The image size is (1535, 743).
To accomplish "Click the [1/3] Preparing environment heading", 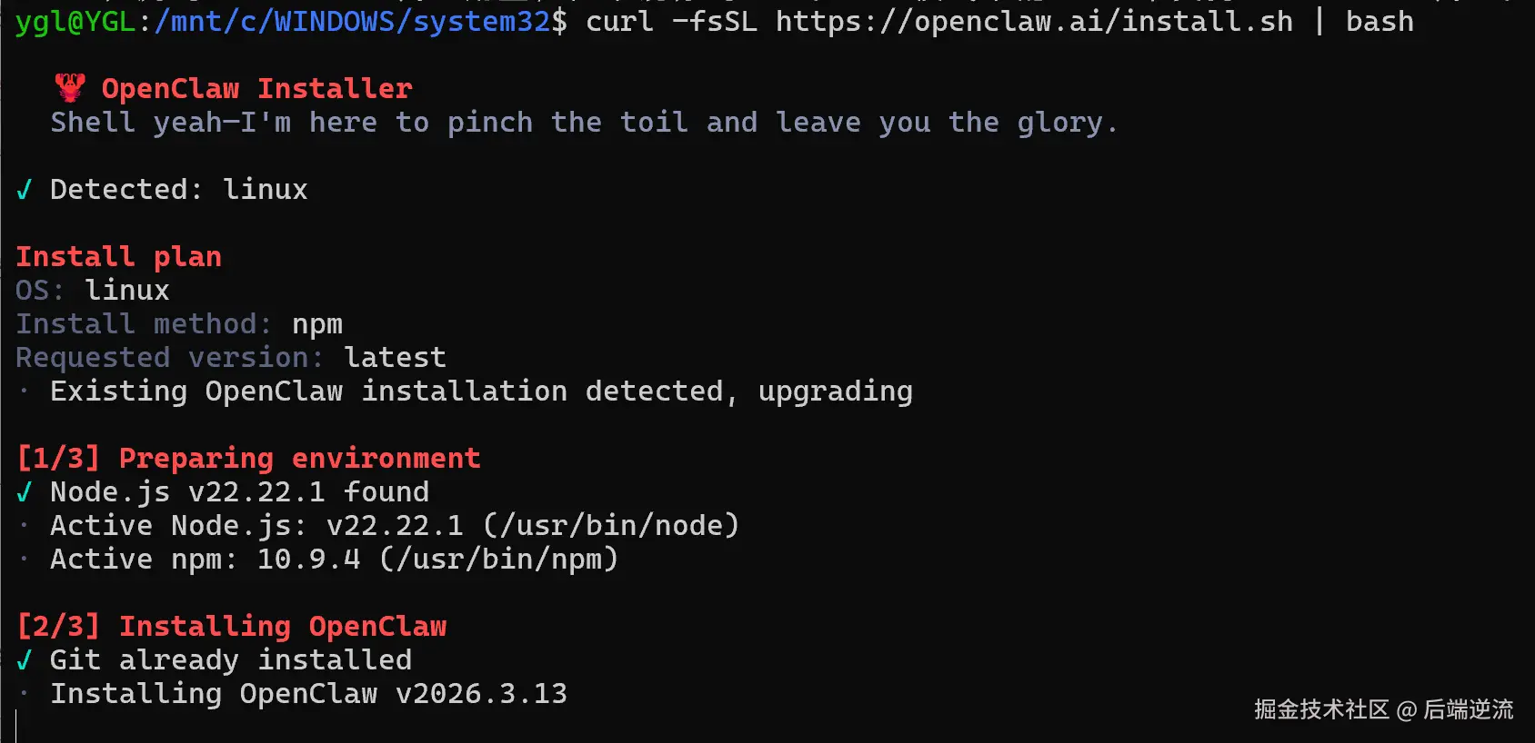I will [248, 458].
